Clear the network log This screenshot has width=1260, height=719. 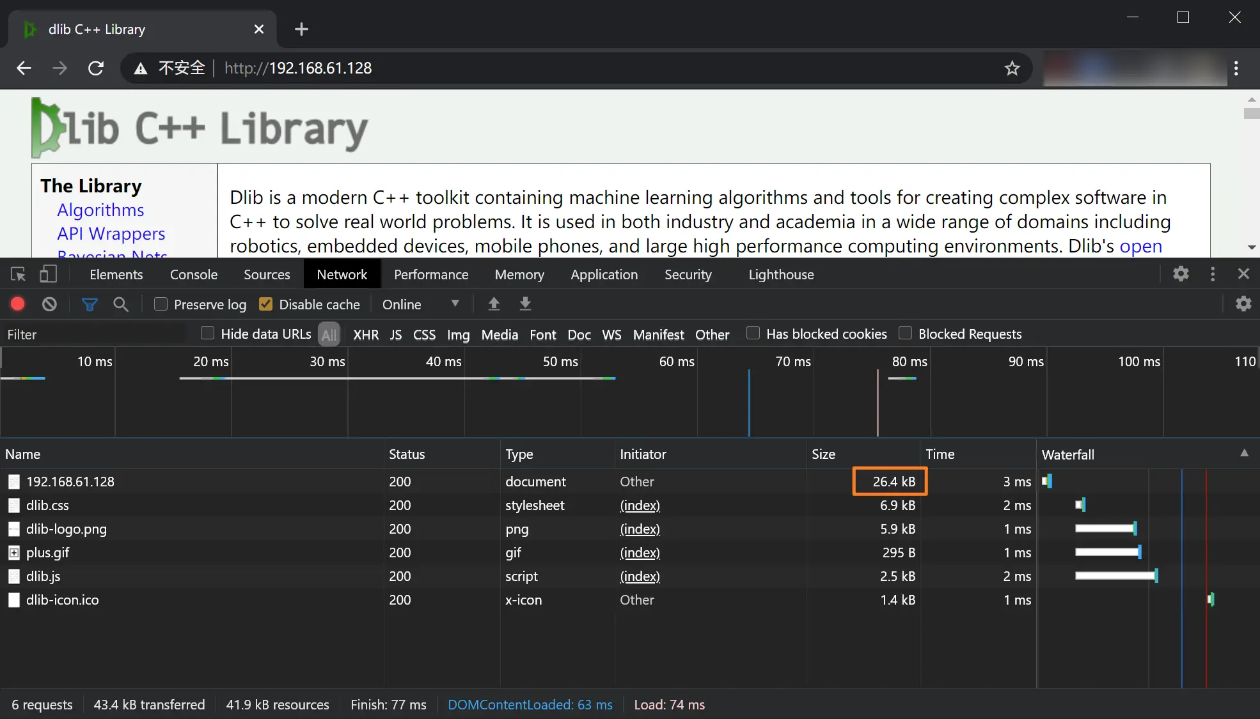(x=49, y=304)
